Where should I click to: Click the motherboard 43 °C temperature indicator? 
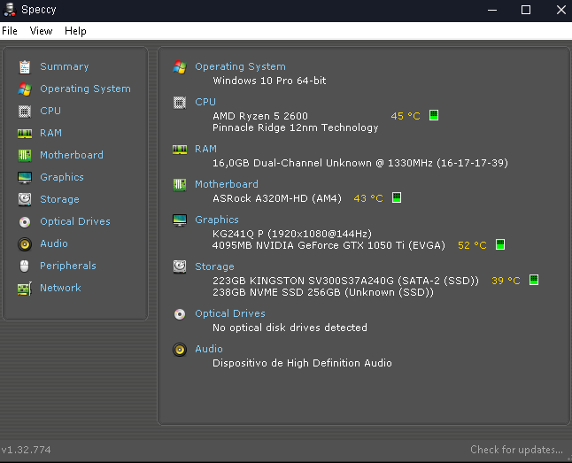point(397,197)
